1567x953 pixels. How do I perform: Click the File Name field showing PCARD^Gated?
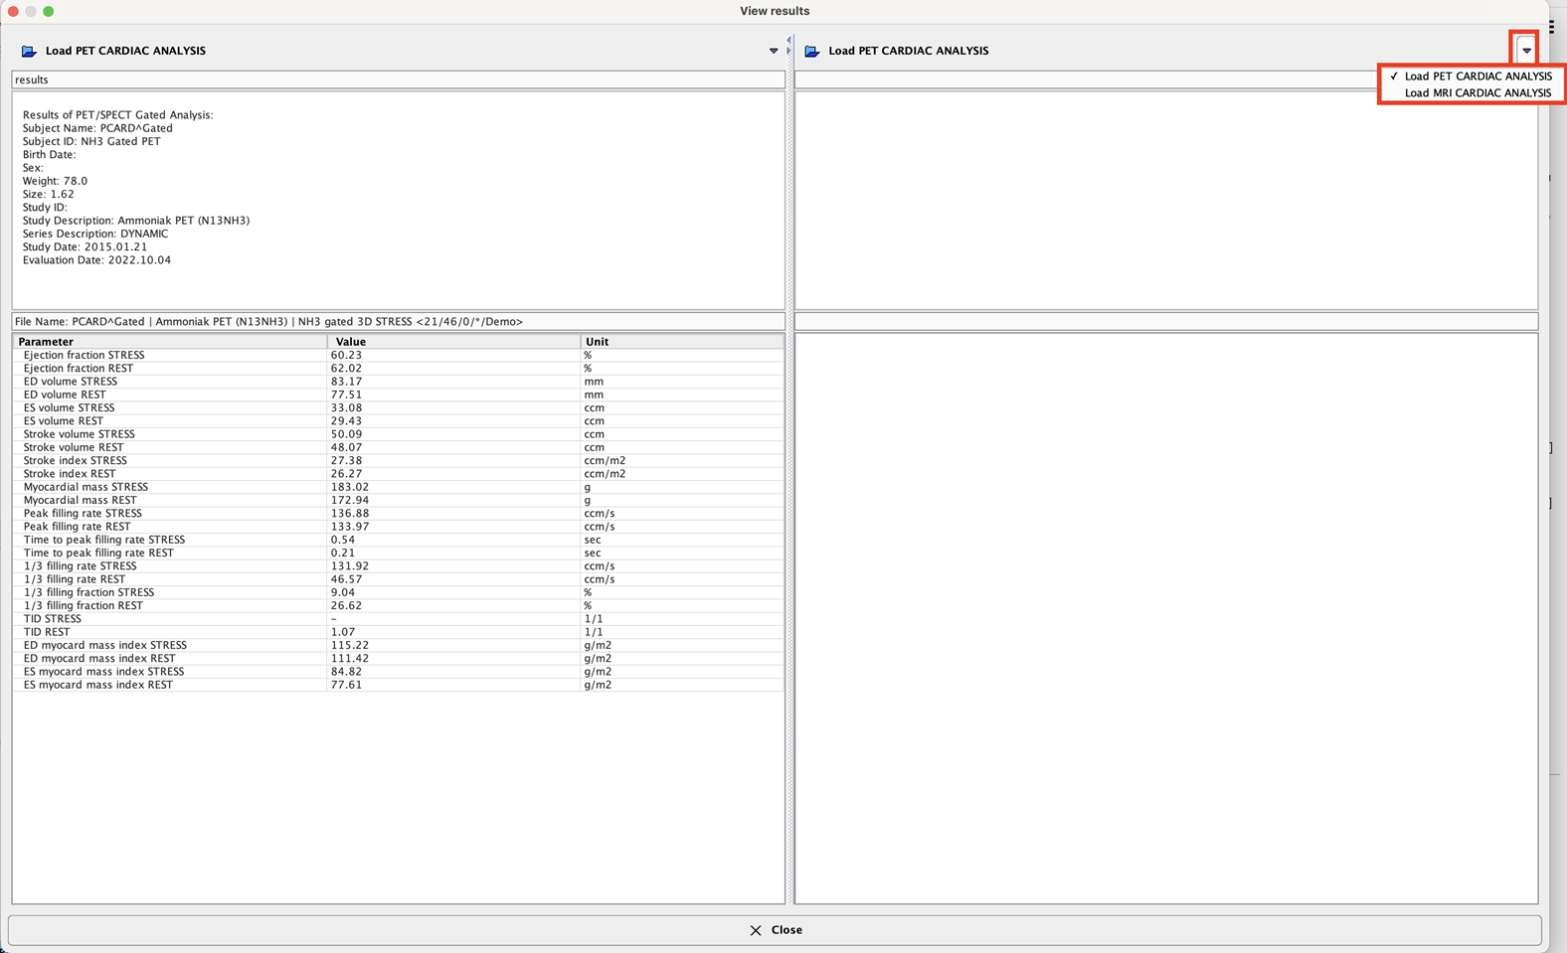coord(398,322)
